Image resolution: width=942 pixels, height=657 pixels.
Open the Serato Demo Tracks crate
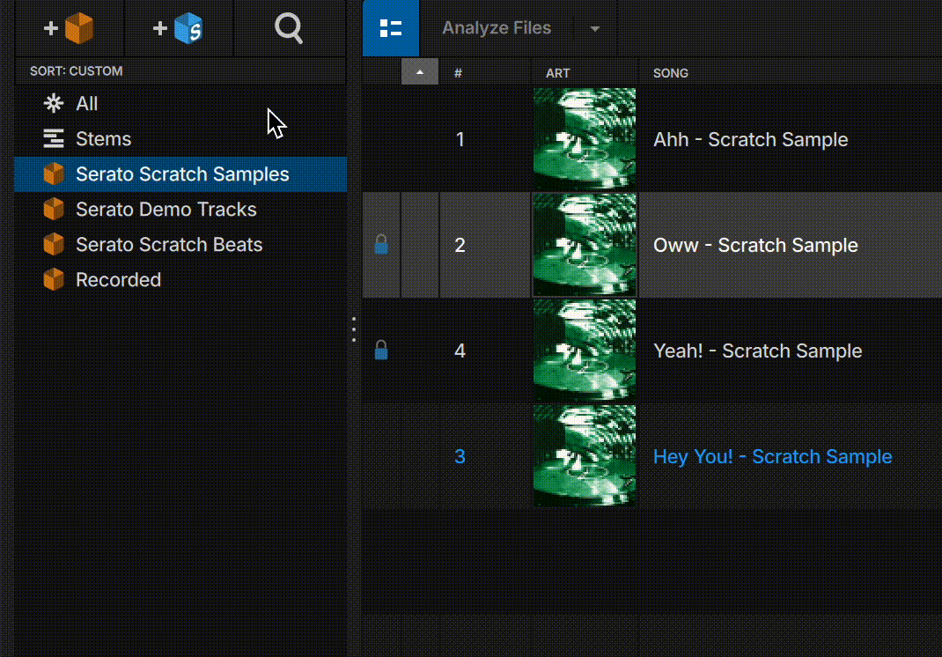click(x=180, y=210)
